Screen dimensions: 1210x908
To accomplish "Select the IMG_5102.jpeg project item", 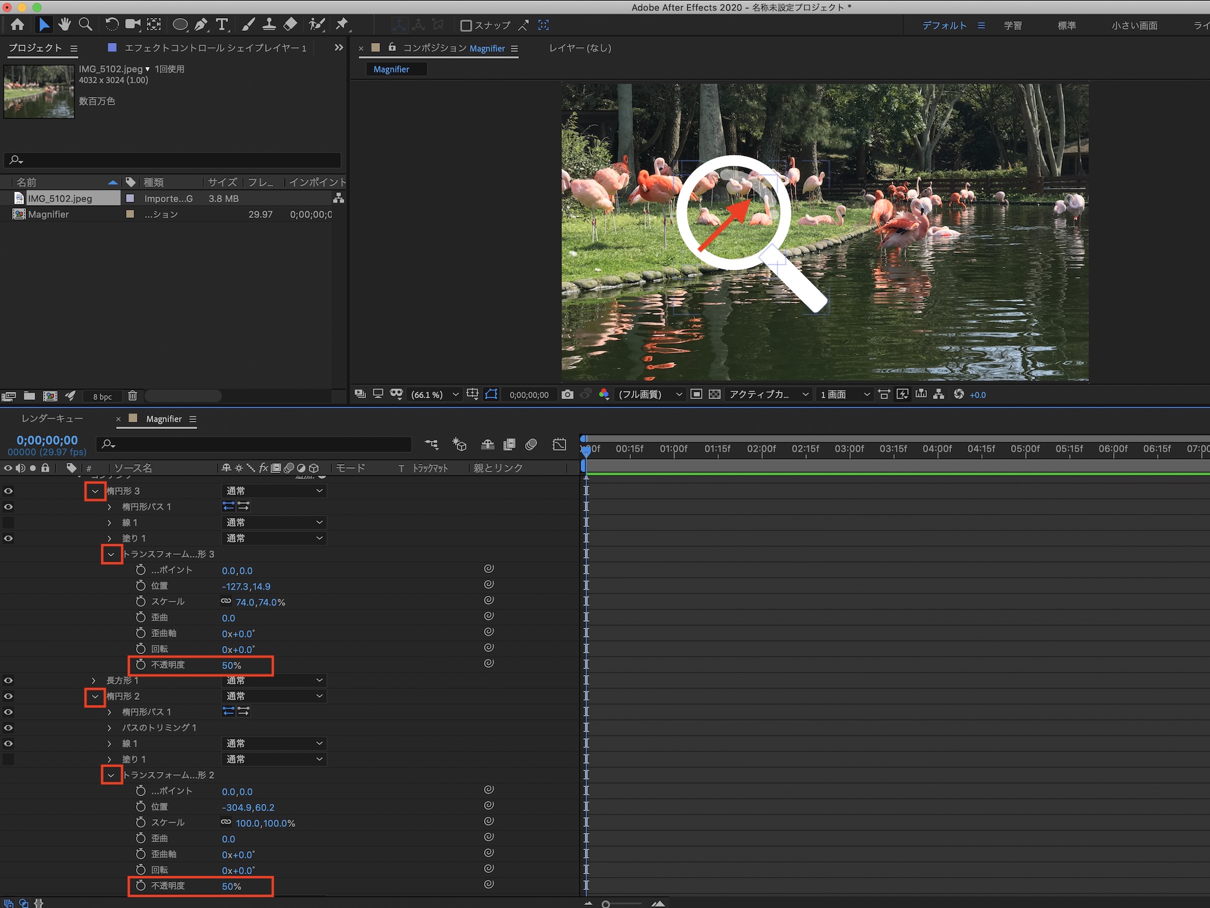I will [x=60, y=198].
